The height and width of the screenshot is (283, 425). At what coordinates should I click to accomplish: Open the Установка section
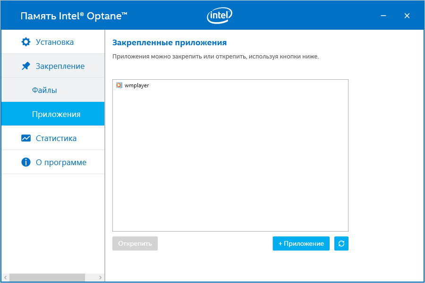54,42
